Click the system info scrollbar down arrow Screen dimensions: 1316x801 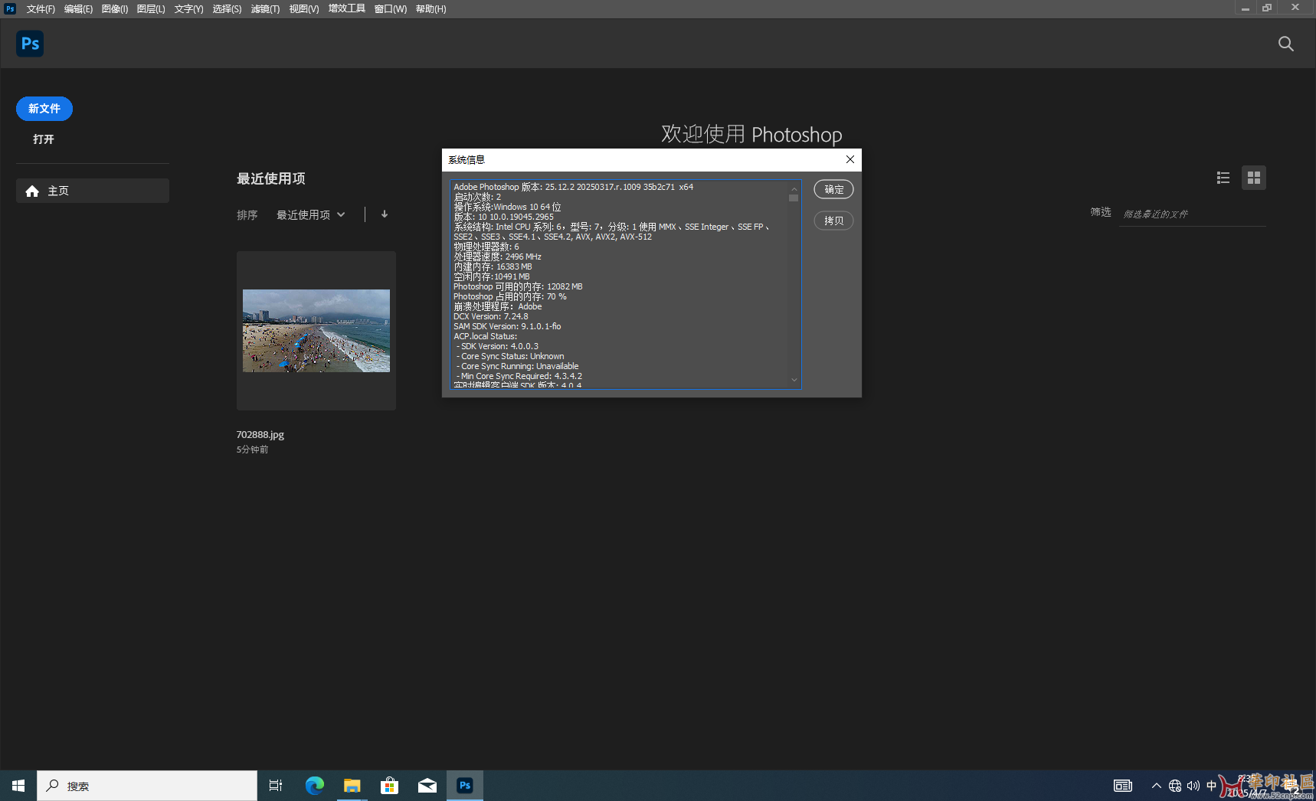(794, 380)
